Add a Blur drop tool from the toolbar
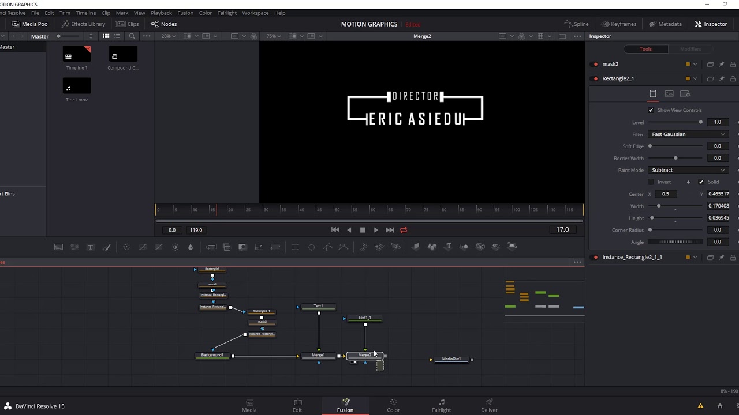Image resolution: width=739 pixels, height=415 pixels. [x=191, y=247]
